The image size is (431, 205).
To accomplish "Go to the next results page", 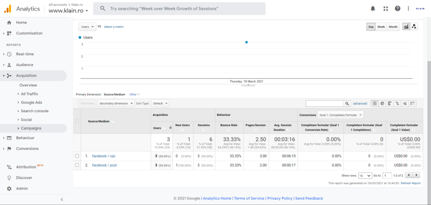I will pyautogui.click(x=416, y=175).
